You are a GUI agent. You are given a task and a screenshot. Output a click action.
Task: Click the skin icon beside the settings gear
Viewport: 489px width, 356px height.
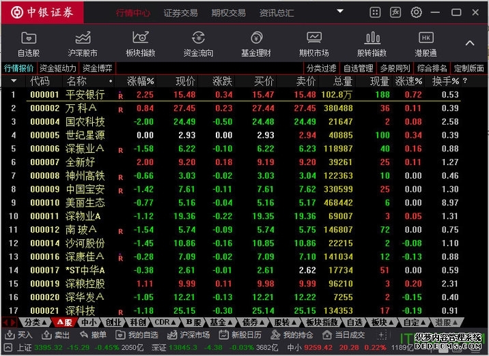[395, 12]
